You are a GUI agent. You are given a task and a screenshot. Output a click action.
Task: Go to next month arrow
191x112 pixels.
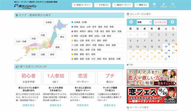172,22
